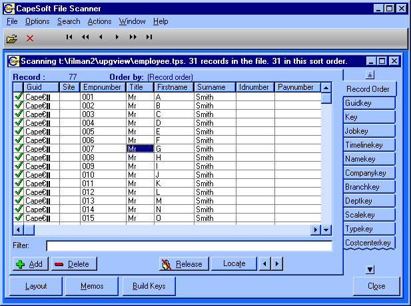Toggle green checkmark on row 015

click(x=18, y=218)
